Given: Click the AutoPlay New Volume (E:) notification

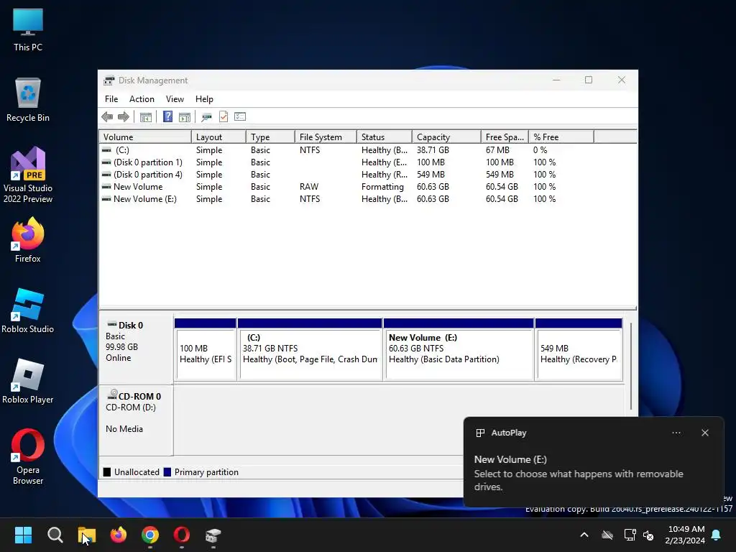Looking at the screenshot, I should [x=593, y=462].
